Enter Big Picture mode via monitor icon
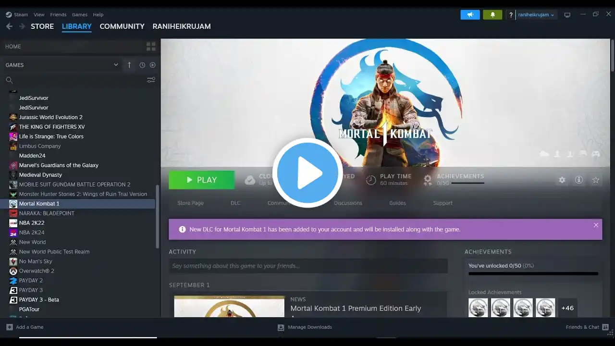615x346 pixels. coord(567,15)
